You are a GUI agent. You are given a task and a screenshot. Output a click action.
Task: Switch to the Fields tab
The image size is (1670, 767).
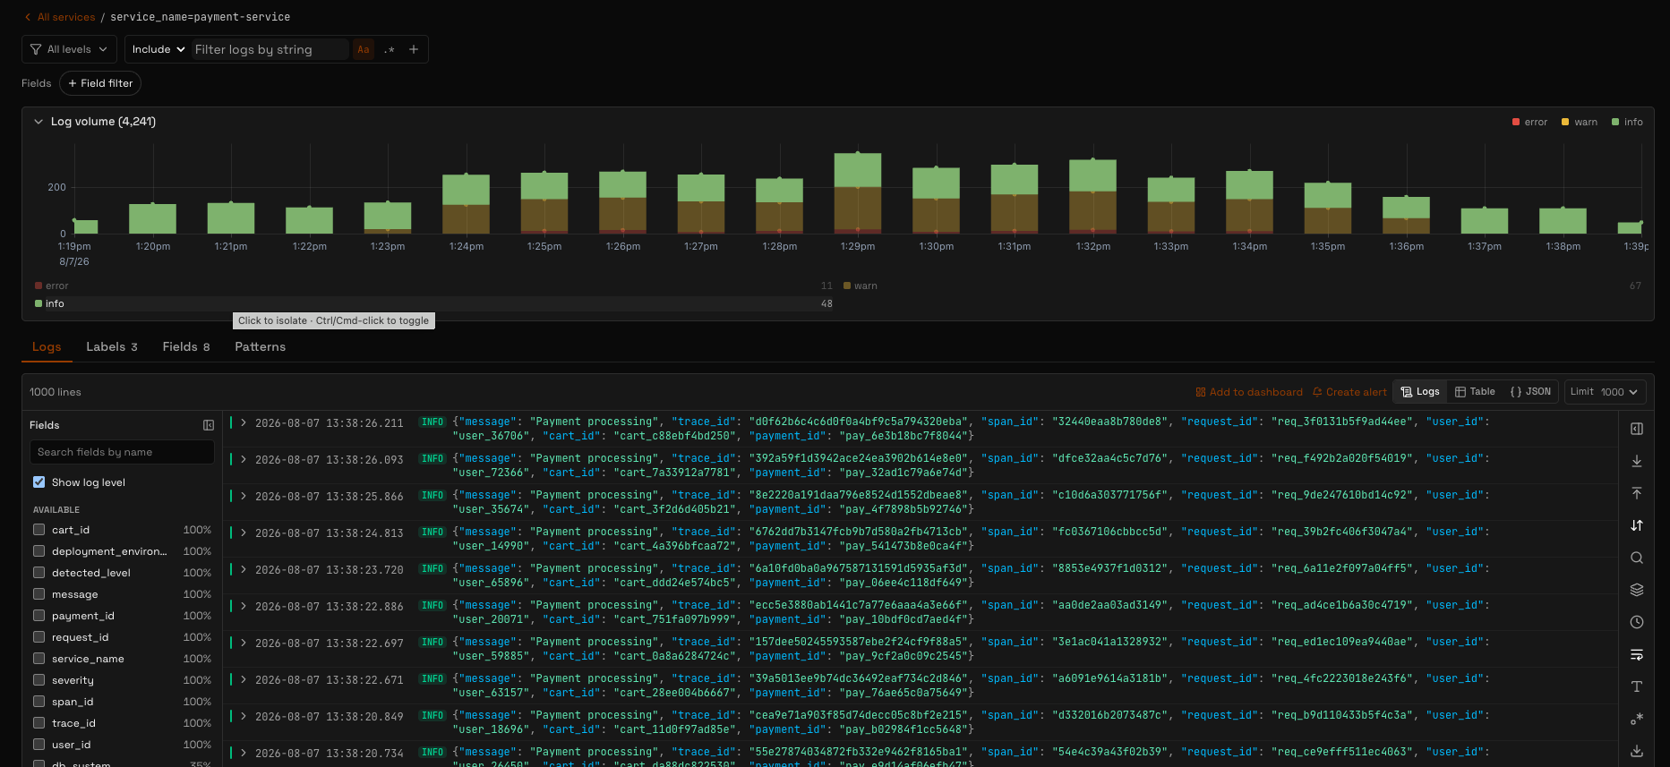coord(186,346)
